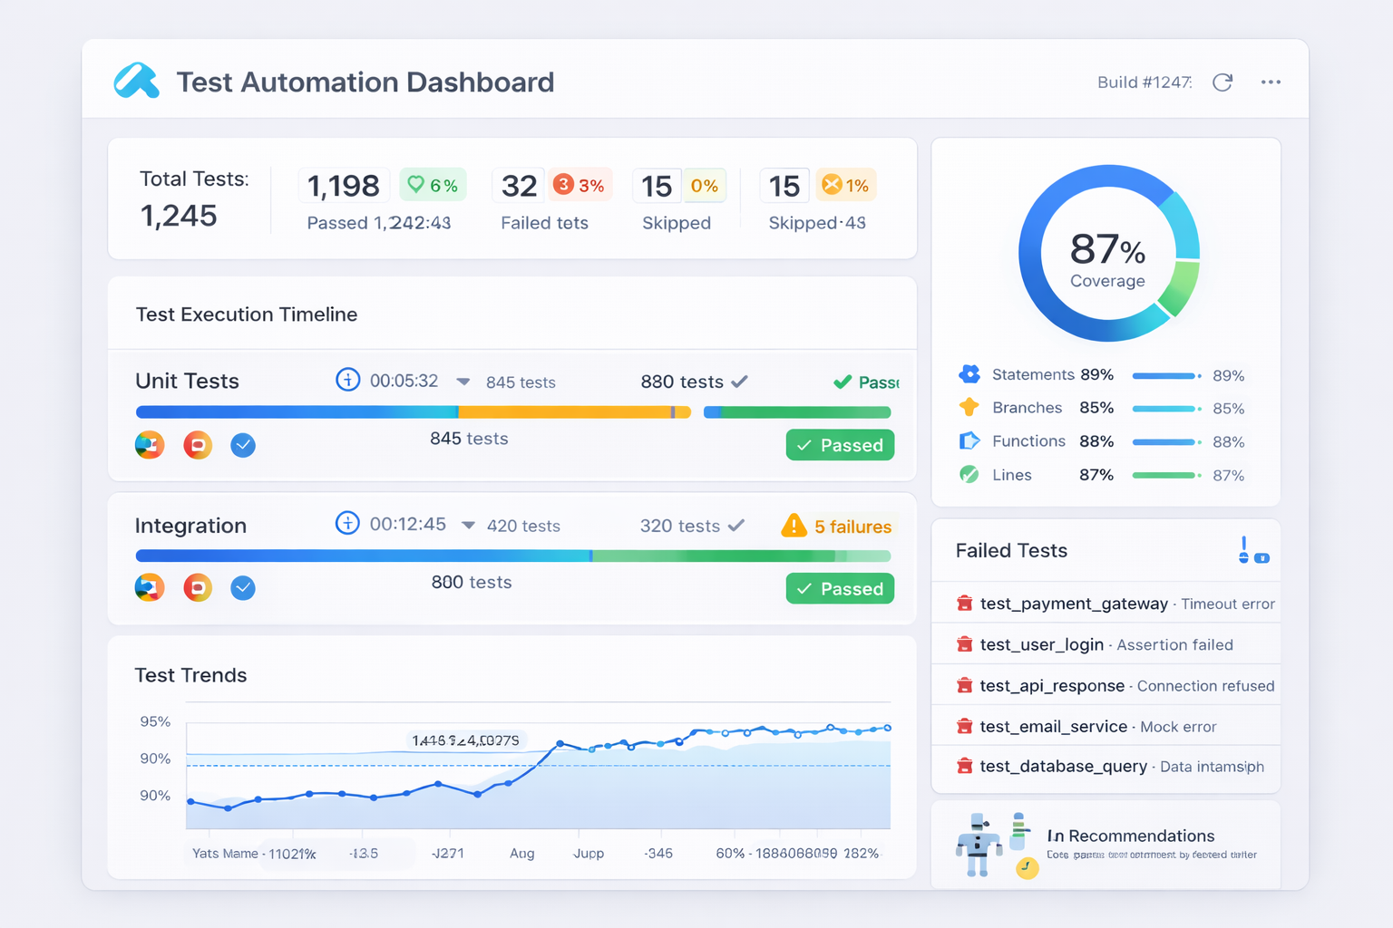This screenshot has width=1393, height=928.
Task: Click the Statements coverage icon in coverage panel
Action: click(x=969, y=373)
